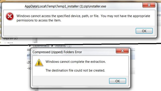161x91 pixels.
Task: Click breadcrumb arrow before Downloads
Action: coord(30,46)
